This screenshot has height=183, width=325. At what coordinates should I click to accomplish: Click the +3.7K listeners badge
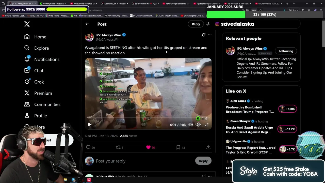coord(288,149)
